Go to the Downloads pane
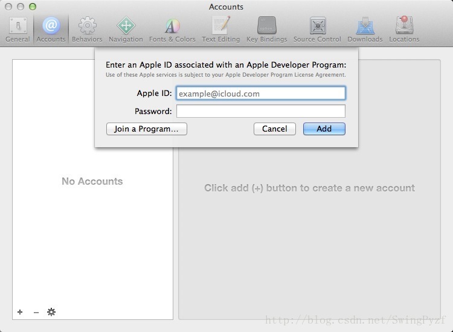The height and width of the screenshot is (332, 453). pyautogui.click(x=365, y=30)
